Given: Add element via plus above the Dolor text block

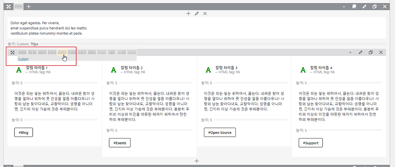Looking at the screenshot, I should 188,14.
